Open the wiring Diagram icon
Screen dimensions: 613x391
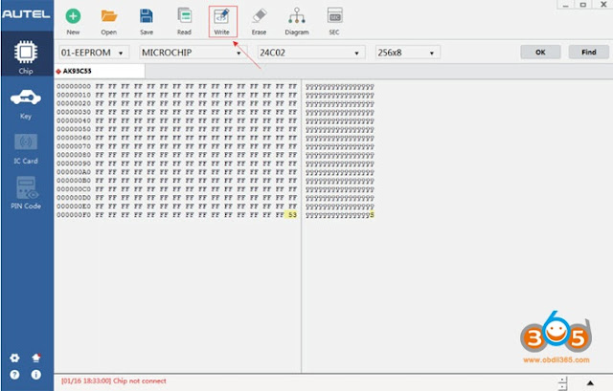point(297,16)
